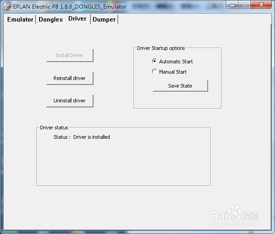
Task: Choose the Manual Start radio option
Action: pos(169,72)
